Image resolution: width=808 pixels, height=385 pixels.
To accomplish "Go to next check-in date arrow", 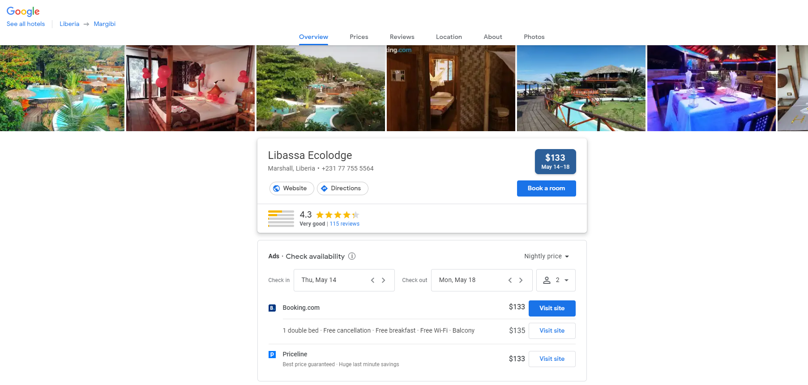I will pos(383,280).
